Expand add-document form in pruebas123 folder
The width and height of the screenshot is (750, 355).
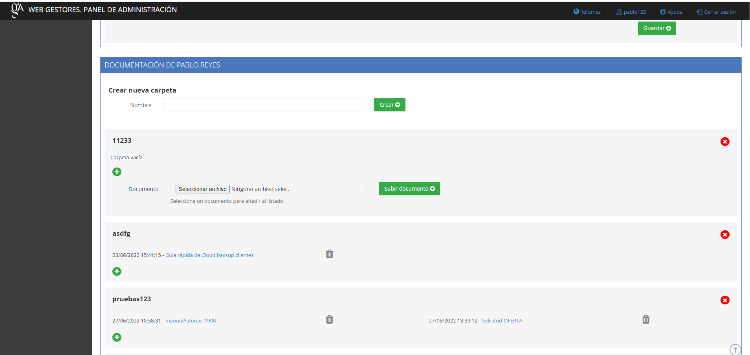click(117, 337)
